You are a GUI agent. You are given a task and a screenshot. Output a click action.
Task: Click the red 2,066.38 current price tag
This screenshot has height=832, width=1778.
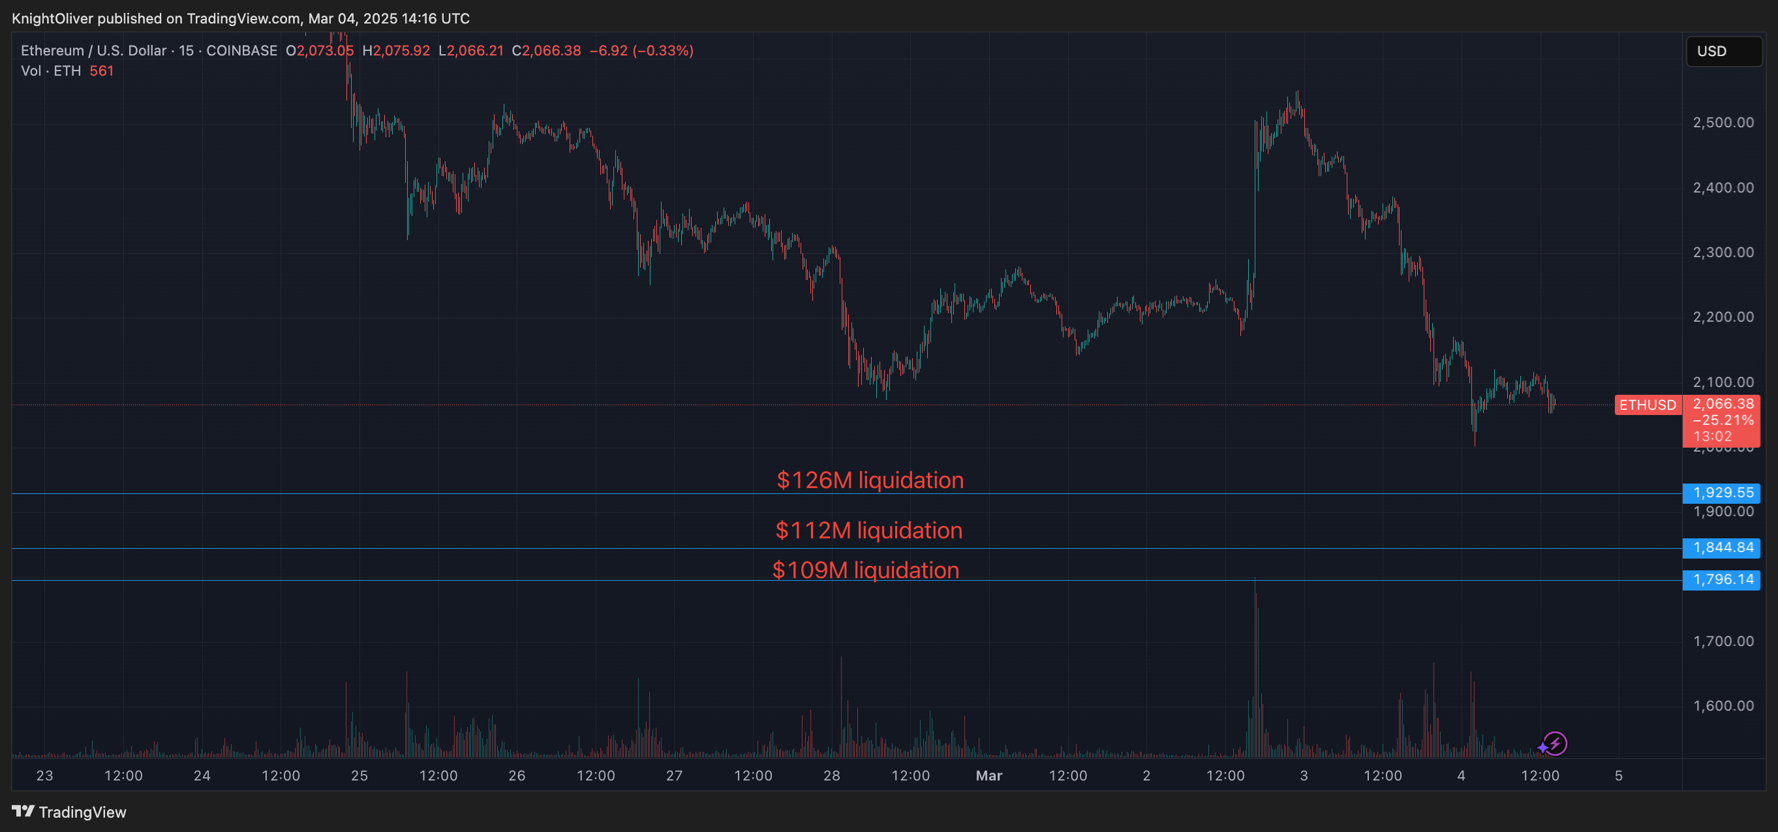tap(1722, 405)
